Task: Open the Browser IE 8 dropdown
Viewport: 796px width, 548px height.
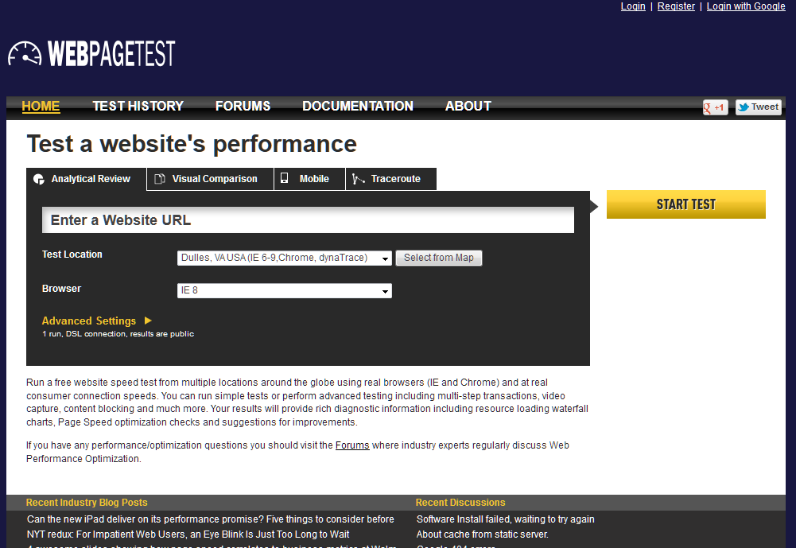Action: (285, 290)
